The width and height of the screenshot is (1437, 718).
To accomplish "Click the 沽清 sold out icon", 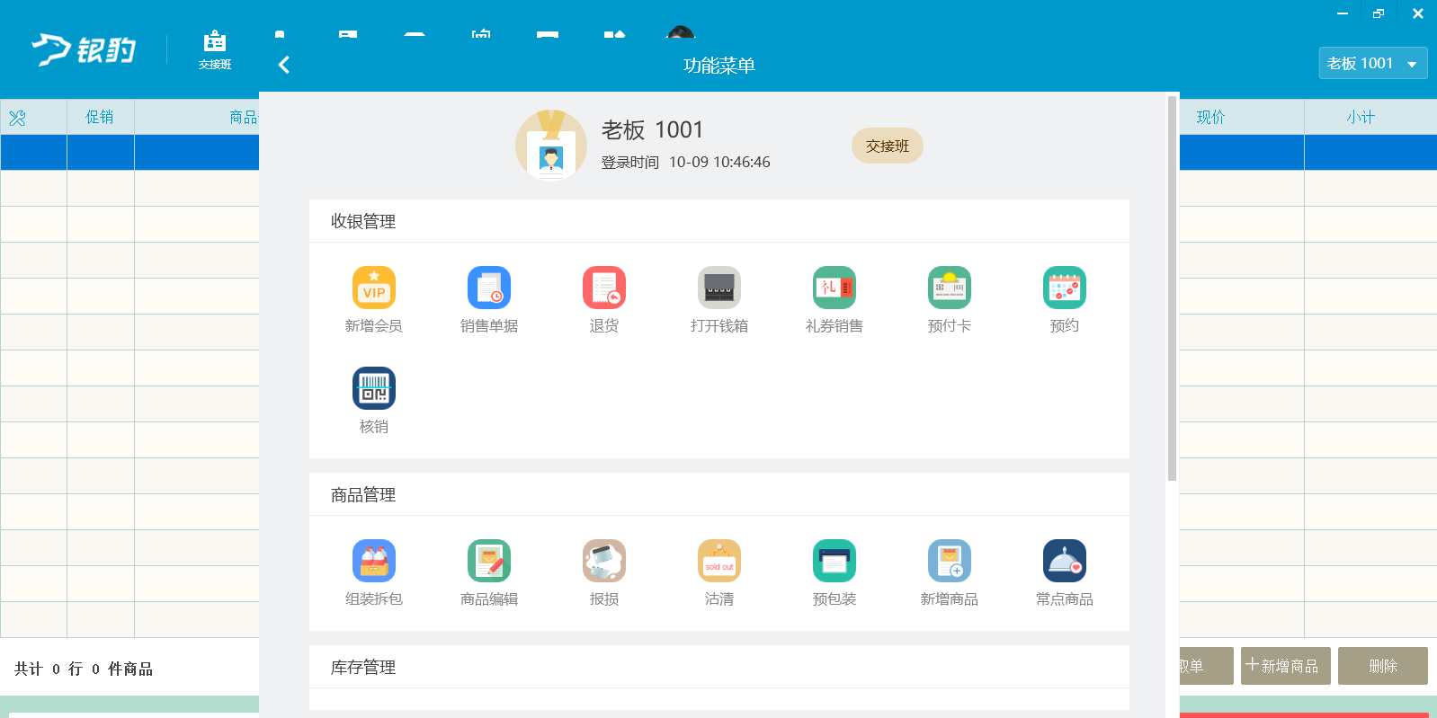I will pos(719,561).
